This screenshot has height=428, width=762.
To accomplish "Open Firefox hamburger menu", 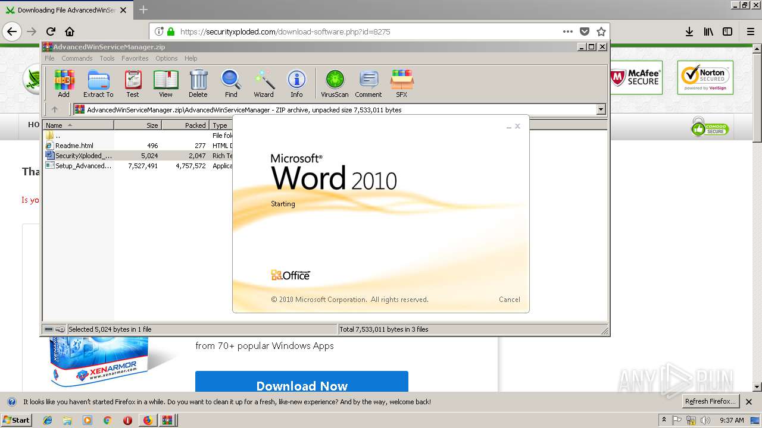I will click(x=750, y=32).
